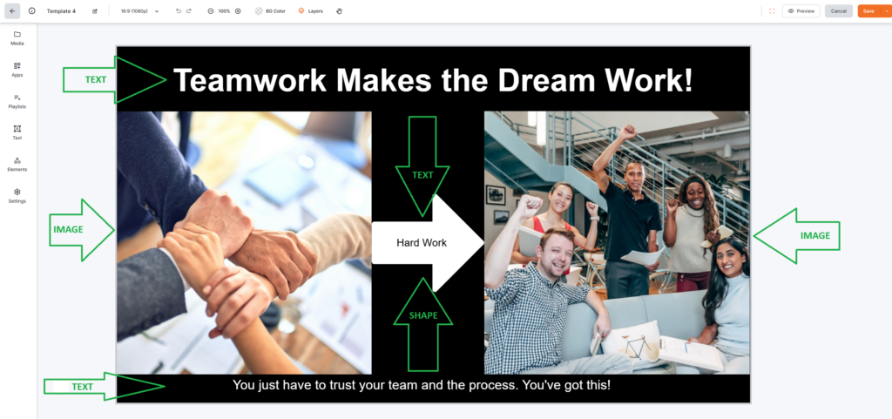Open the template info icon
892x419 pixels.
click(x=31, y=11)
